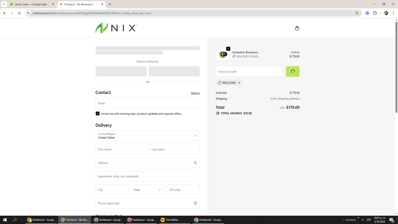Click the address search magnifier icon
The width and height of the screenshot is (398, 224).
tap(195, 163)
